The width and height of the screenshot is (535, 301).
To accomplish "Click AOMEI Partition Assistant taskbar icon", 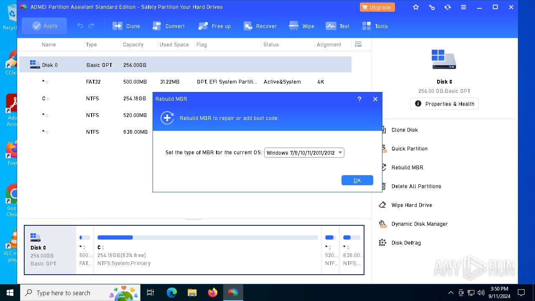I will (x=233, y=293).
